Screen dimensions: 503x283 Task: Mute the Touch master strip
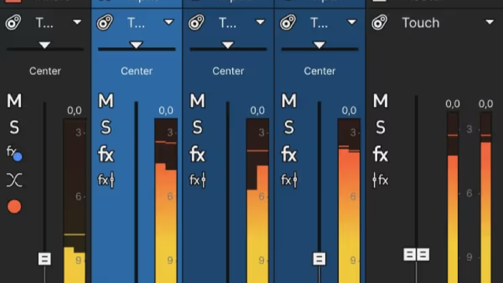point(380,101)
